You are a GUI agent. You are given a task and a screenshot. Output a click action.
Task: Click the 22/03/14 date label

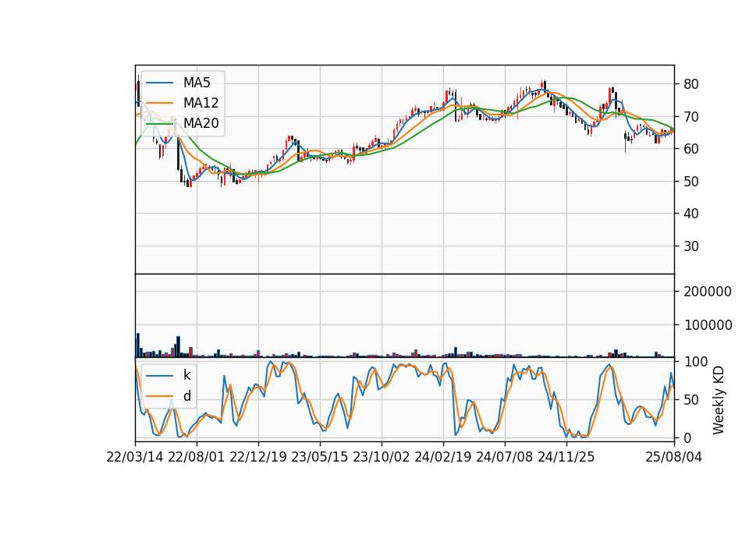(x=135, y=457)
